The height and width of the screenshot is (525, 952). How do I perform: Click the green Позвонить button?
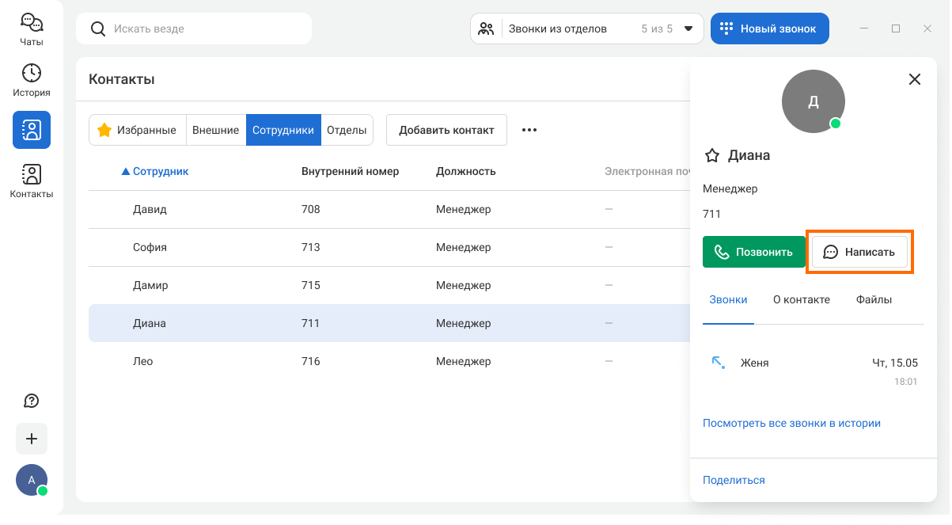coord(753,252)
